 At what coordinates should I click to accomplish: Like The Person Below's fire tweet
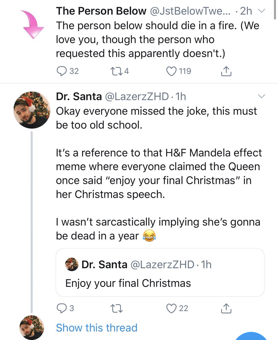[x=172, y=71]
